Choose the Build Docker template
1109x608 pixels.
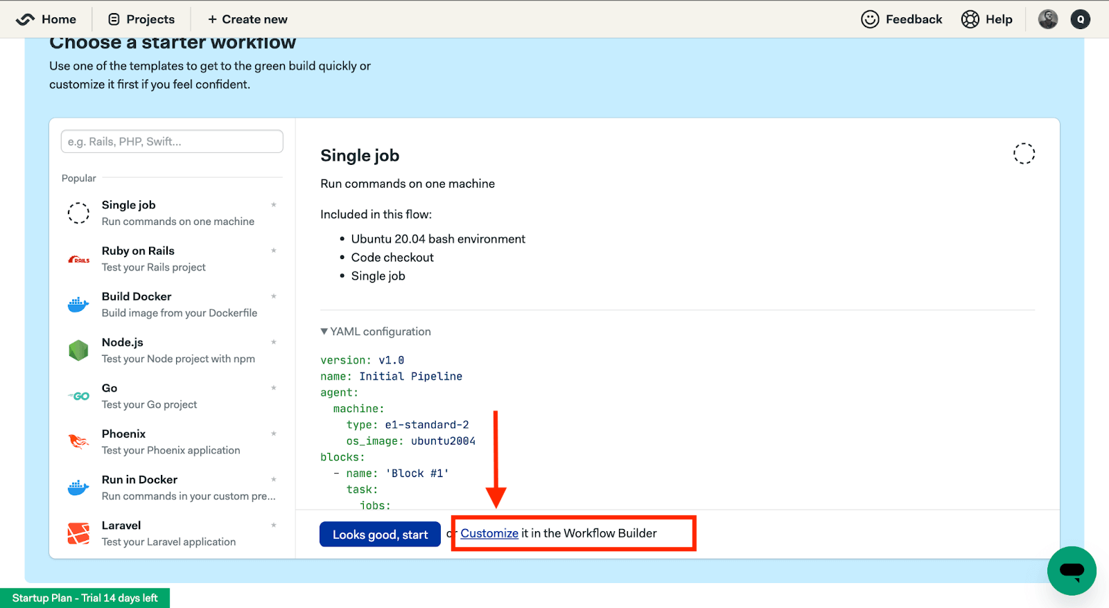(x=172, y=304)
